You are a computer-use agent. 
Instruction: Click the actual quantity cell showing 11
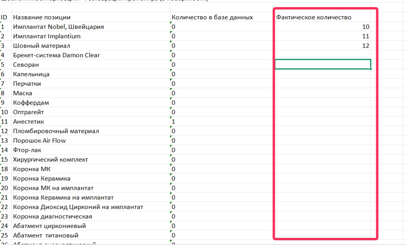coord(323,36)
